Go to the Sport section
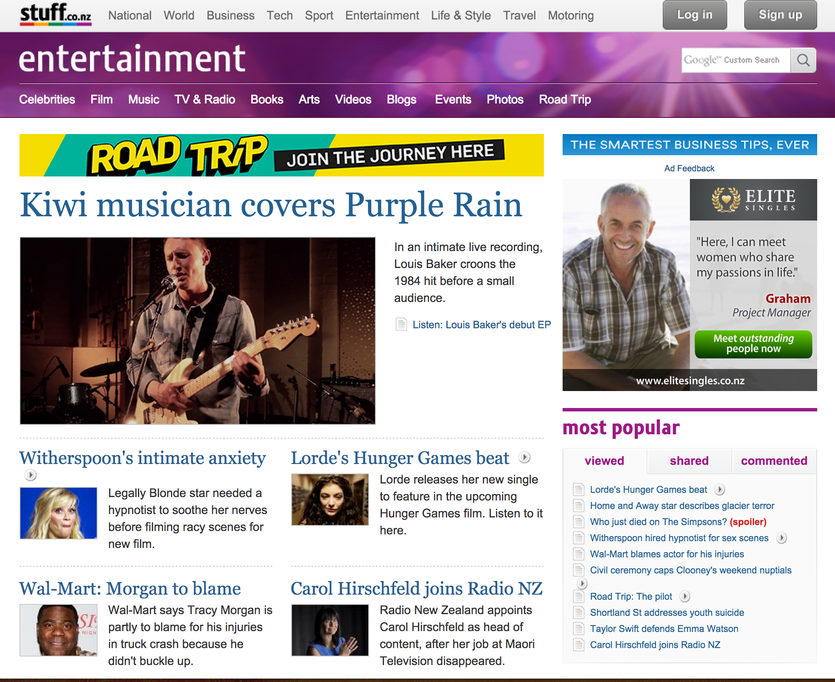The width and height of the screenshot is (835, 682). [319, 15]
